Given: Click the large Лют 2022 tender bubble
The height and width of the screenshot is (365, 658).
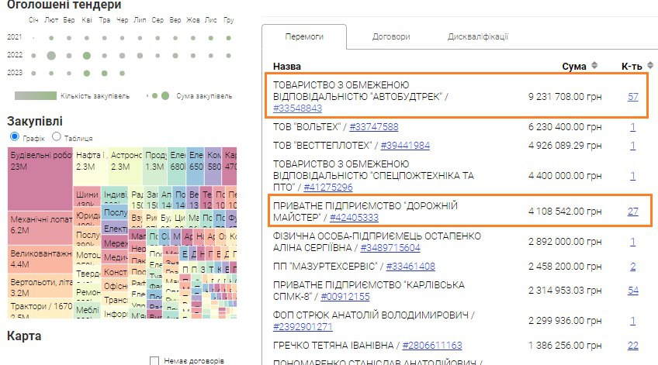Looking at the screenshot, I should click(x=51, y=55).
